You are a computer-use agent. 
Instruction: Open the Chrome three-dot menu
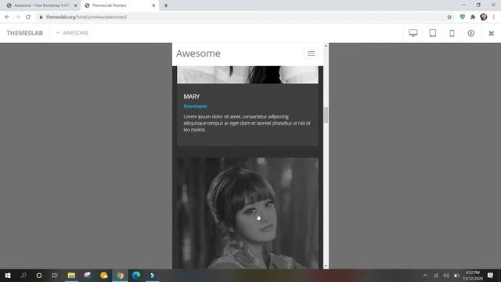coord(494,17)
